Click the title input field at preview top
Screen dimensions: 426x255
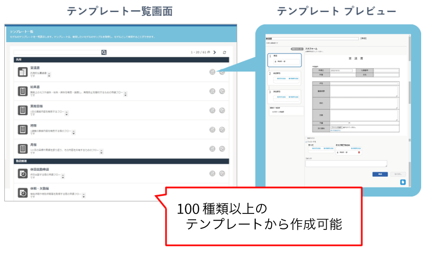312,39
